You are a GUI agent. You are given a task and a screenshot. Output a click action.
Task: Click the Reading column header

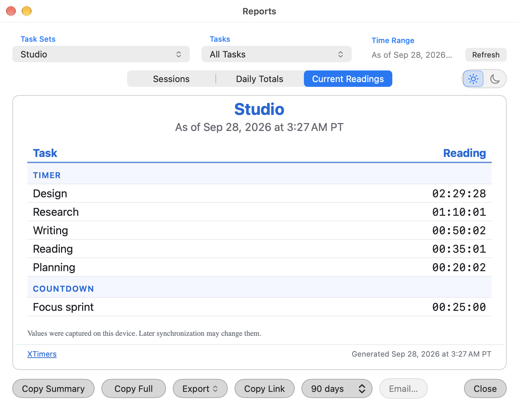464,153
